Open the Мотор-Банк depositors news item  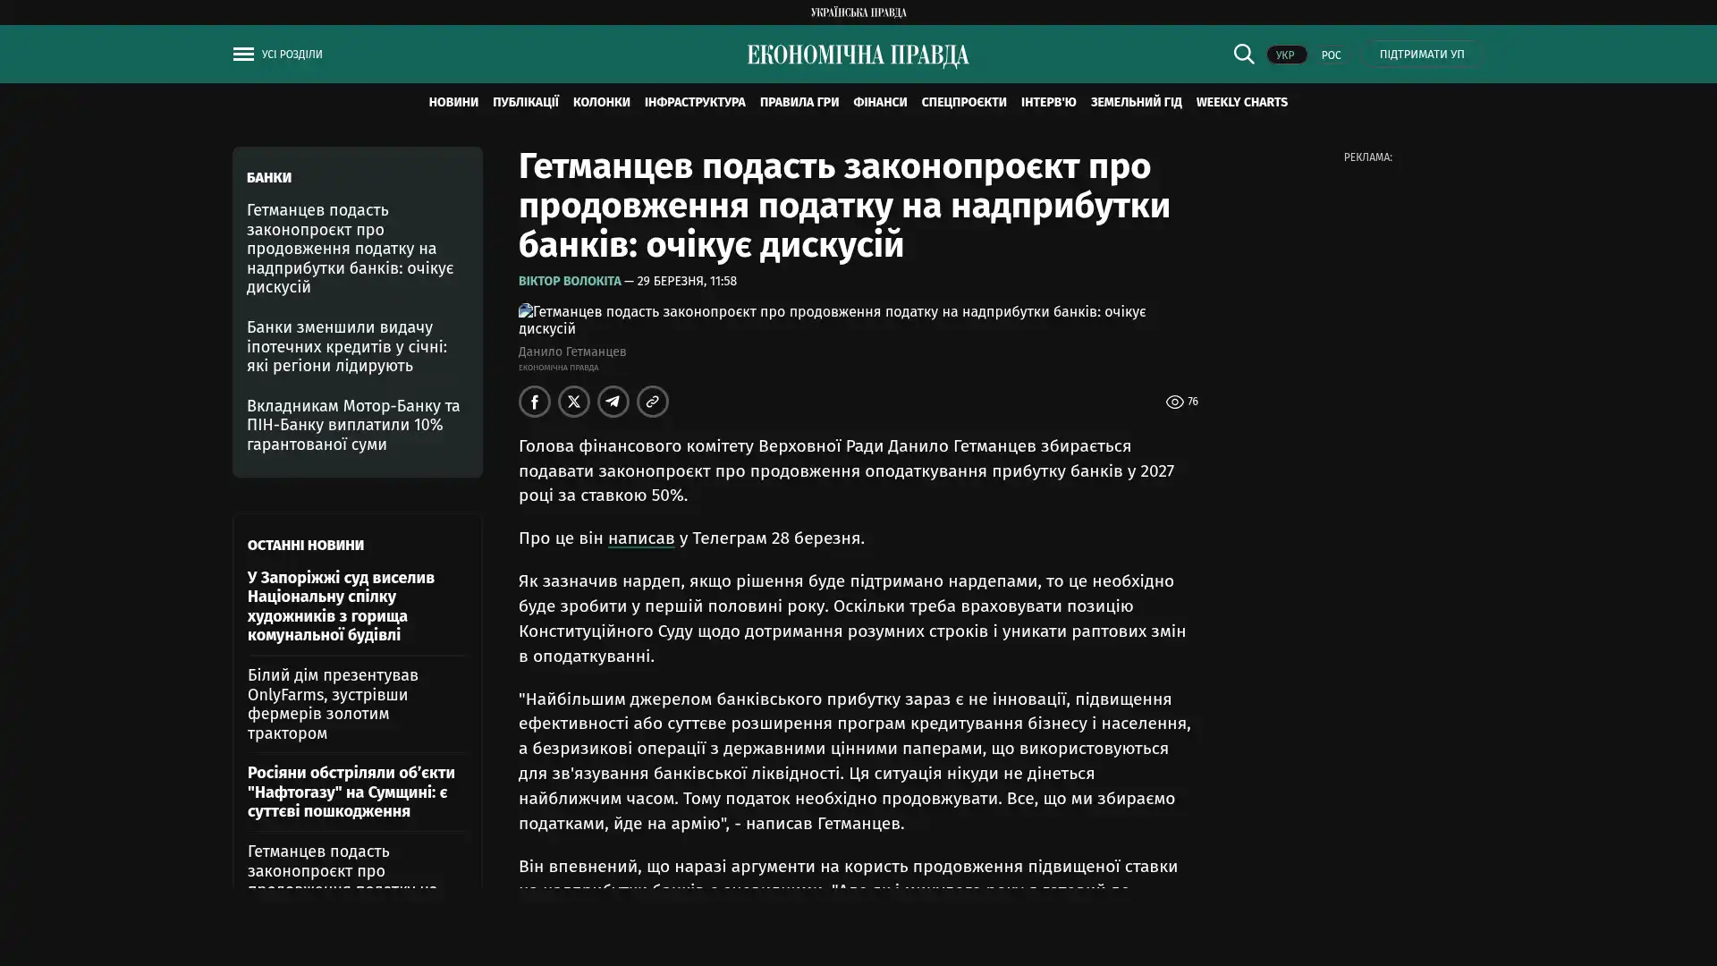(353, 425)
